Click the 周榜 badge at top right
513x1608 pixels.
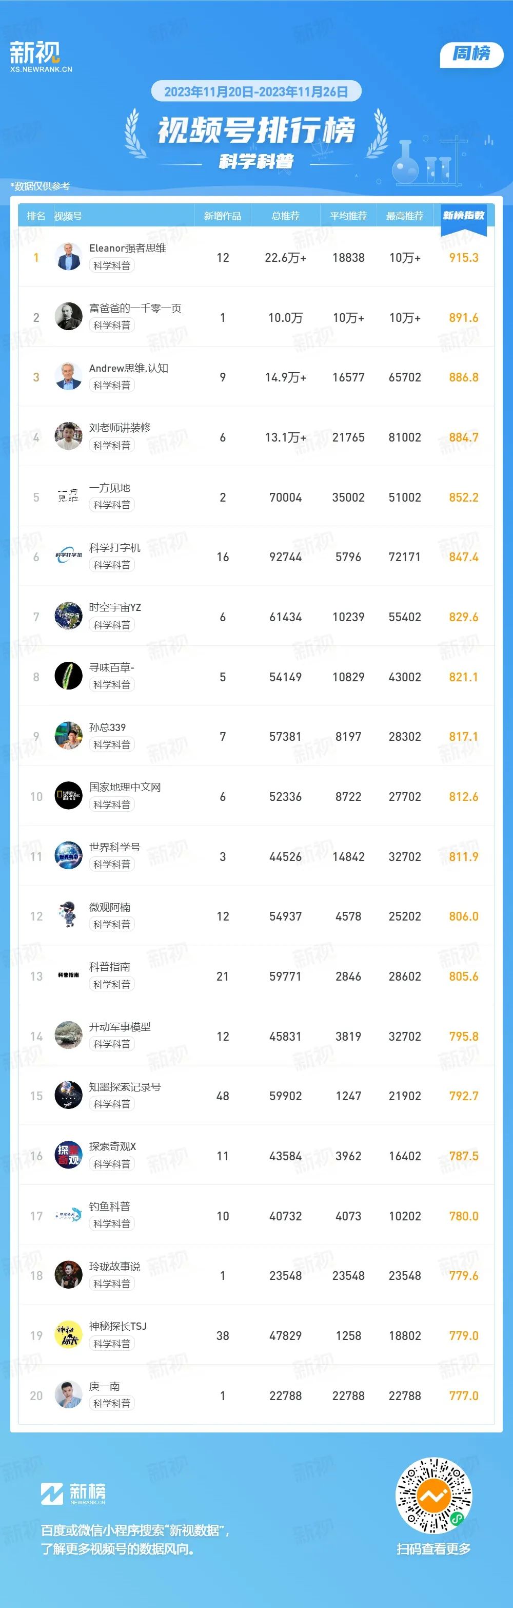click(471, 54)
